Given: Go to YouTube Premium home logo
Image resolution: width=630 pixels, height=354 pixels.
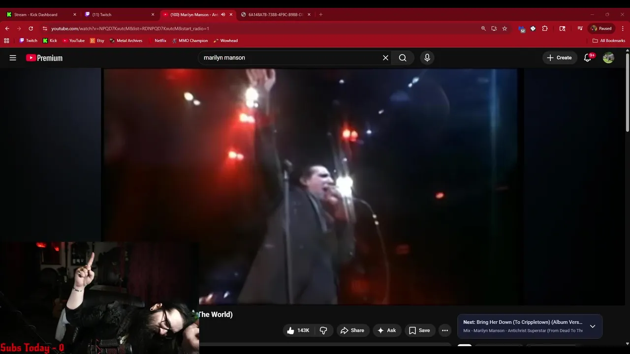Looking at the screenshot, I should coord(44,58).
